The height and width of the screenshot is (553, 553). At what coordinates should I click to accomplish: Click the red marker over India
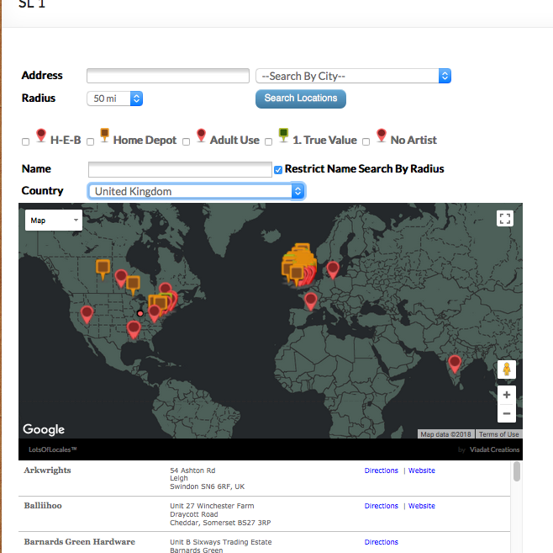(x=455, y=362)
